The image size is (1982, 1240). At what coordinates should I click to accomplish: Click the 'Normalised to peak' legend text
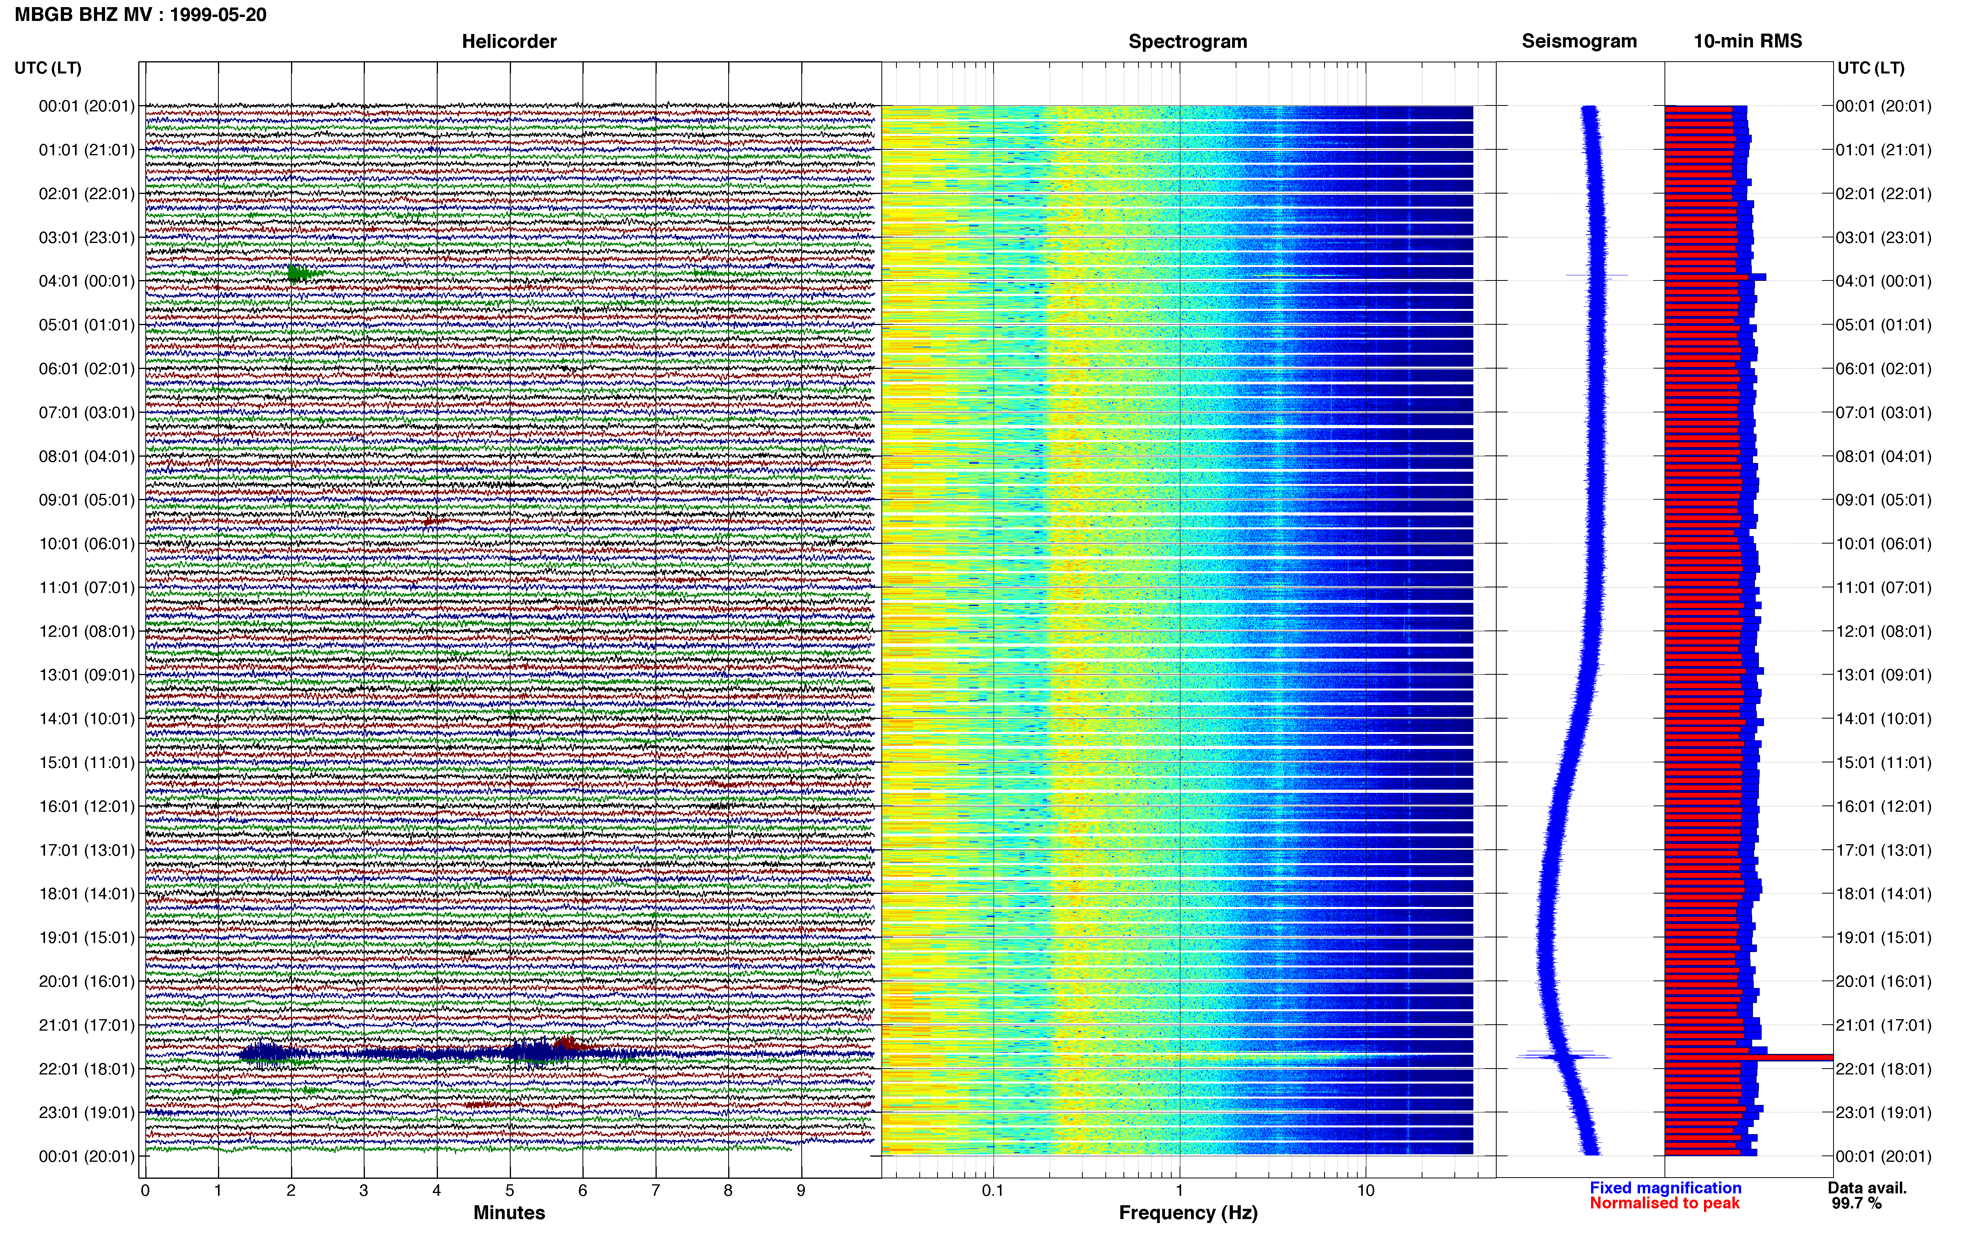pos(1664,1203)
